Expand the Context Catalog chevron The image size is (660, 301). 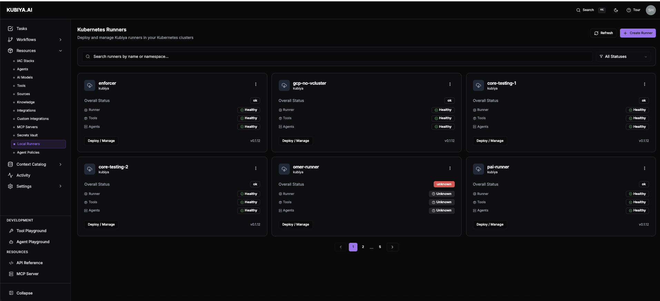point(60,164)
